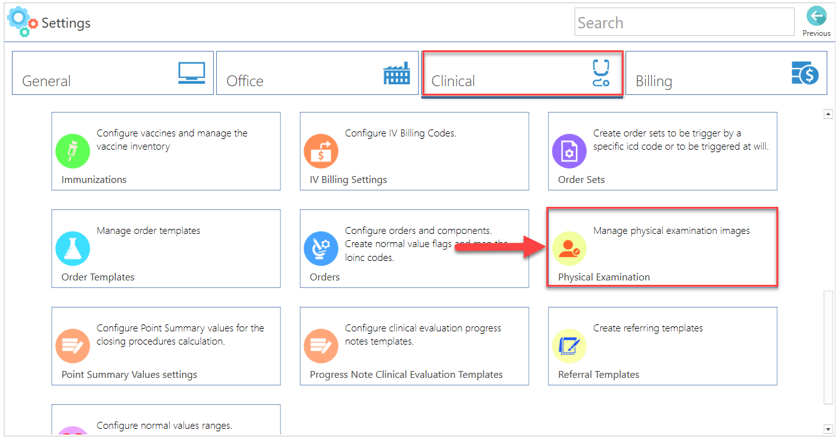Switch to the Office tab
Screen dimensions: 838x437
click(317, 73)
